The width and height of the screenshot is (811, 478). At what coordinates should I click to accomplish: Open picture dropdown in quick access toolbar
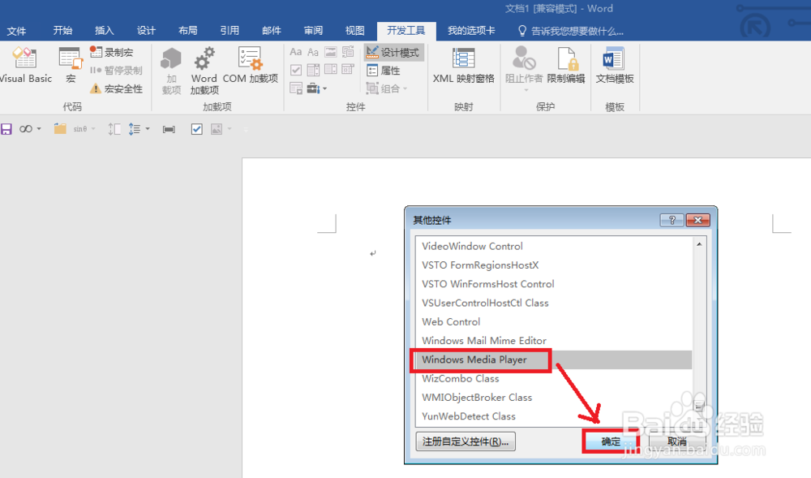230,129
